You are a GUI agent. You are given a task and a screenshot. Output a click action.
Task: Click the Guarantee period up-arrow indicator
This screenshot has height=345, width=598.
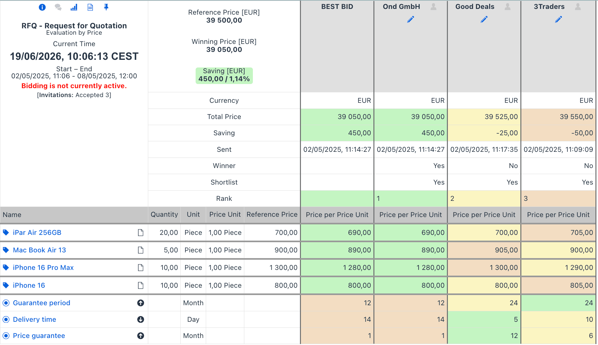coord(141,303)
